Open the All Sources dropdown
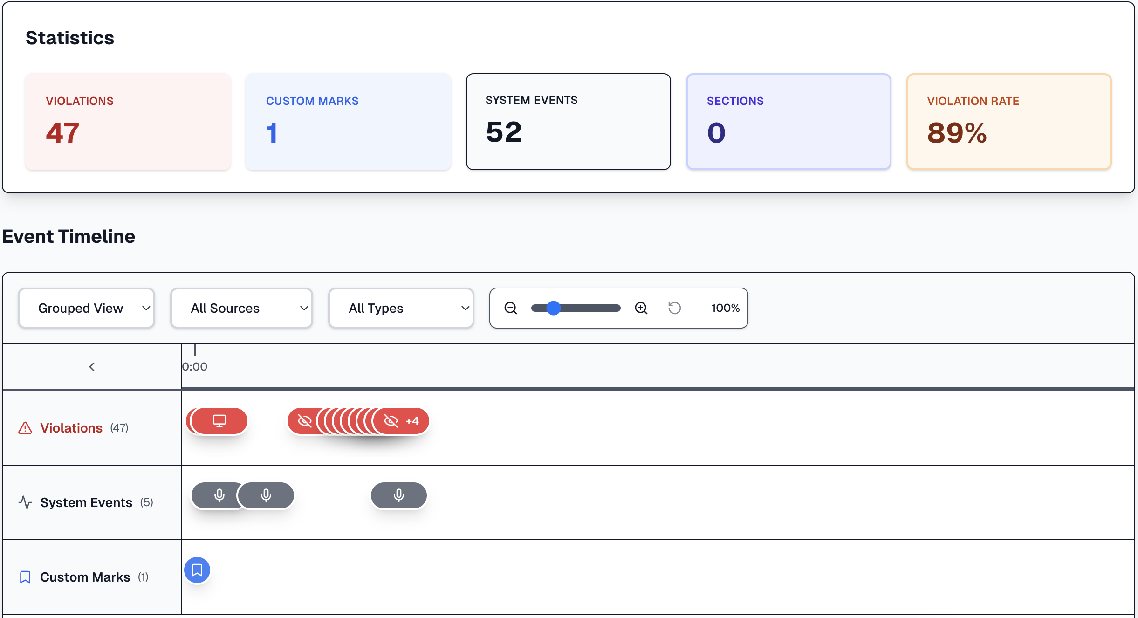Image resolution: width=1138 pixels, height=618 pixels. pyautogui.click(x=241, y=308)
